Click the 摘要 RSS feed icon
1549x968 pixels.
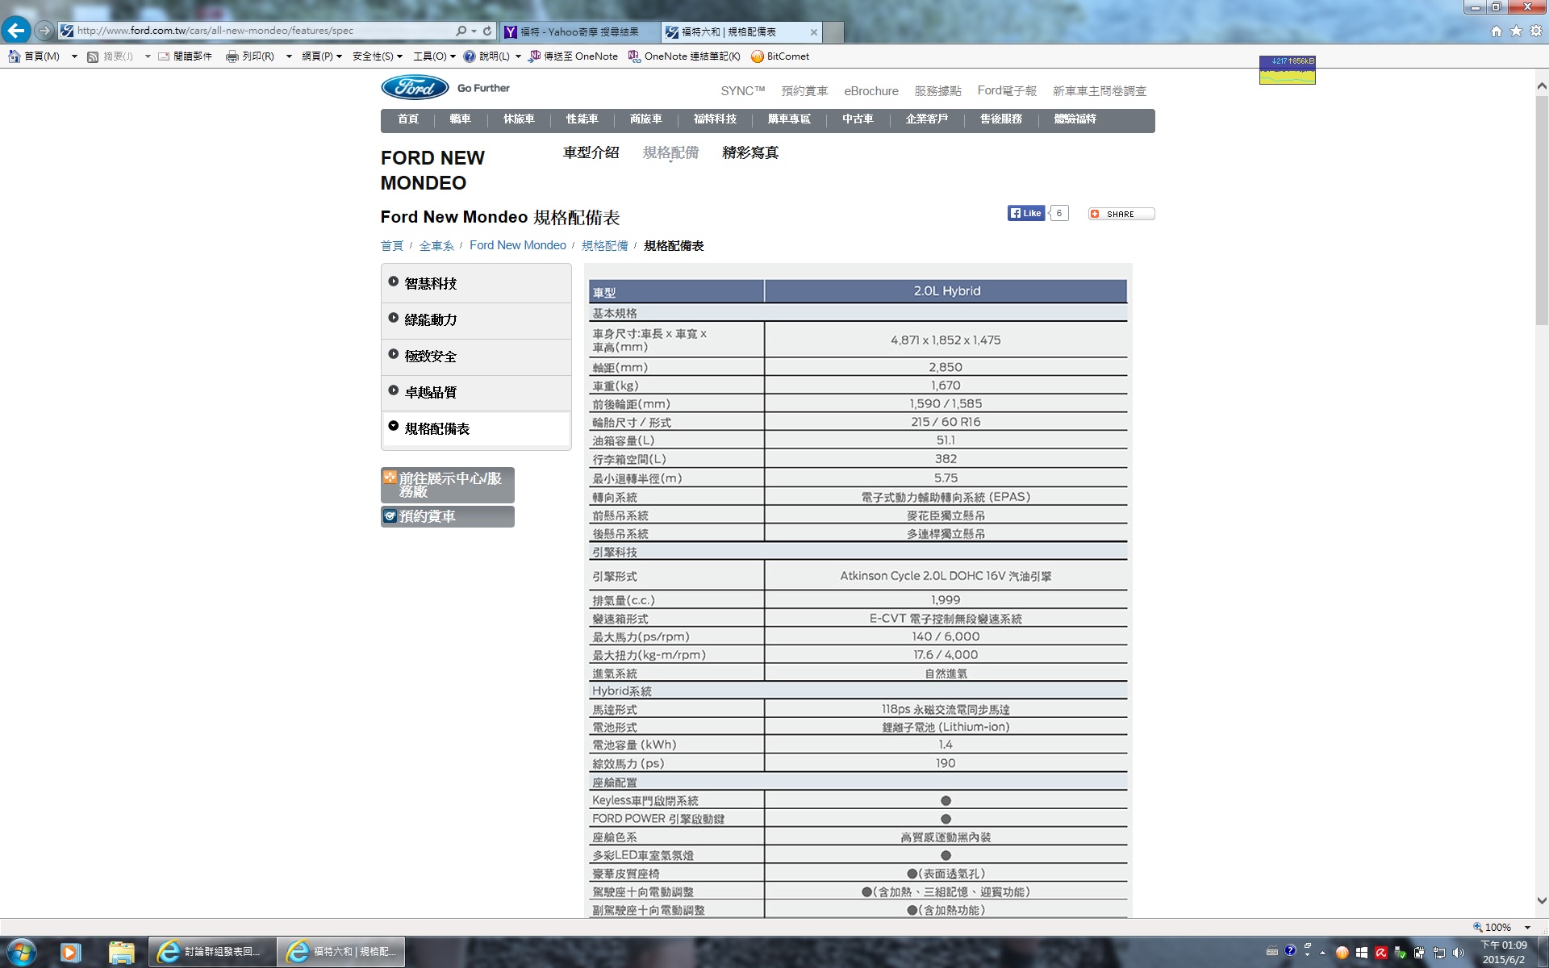93,56
